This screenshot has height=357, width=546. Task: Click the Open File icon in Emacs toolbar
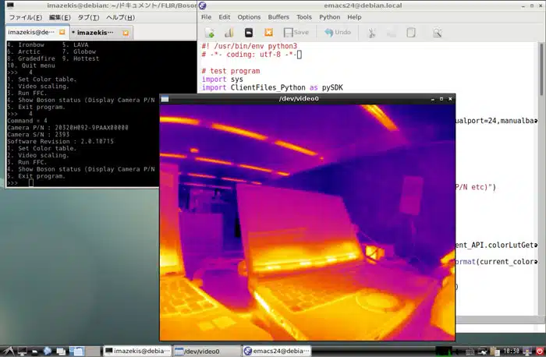click(229, 33)
